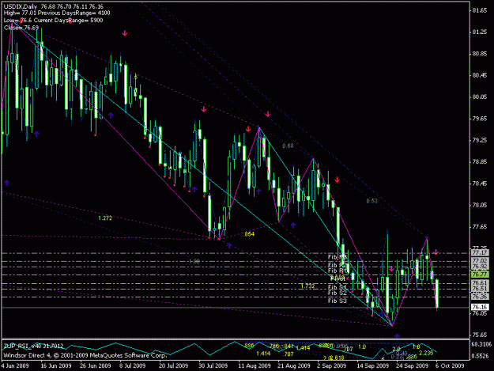Click the 8.5526 indicator scale value

point(481,356)
